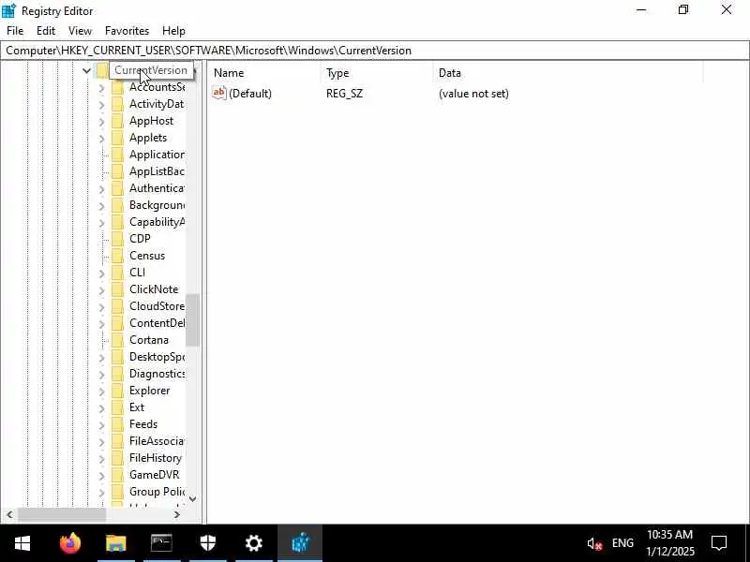Expand the AppHost key chevron
The width and height of the screenshot is (750, 562).
click(101, 122)
